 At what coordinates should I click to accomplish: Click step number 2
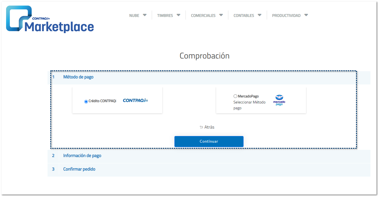coord(53,156)
